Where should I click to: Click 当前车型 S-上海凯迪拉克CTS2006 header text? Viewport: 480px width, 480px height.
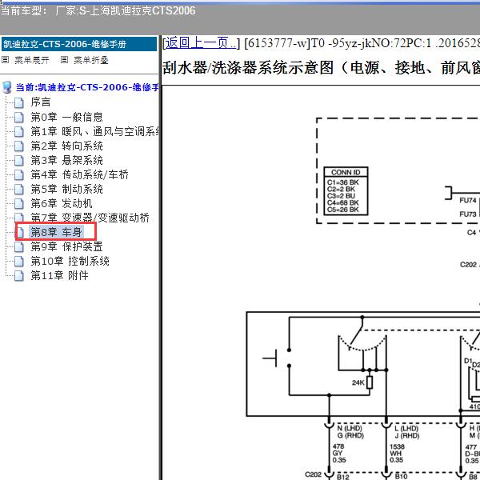tap(98, 11)
